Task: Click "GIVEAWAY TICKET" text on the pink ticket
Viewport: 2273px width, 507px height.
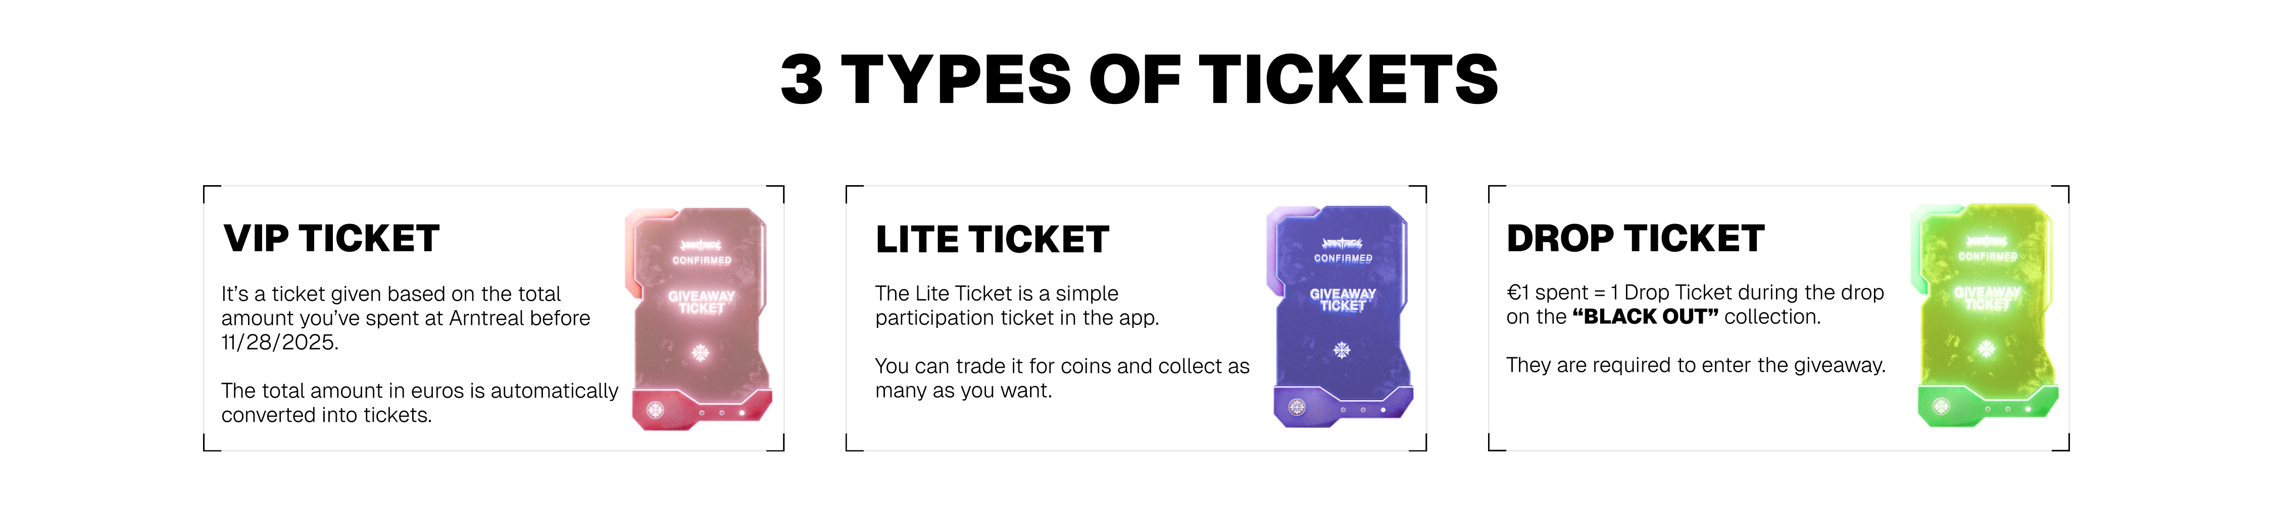Action: (702, 302)
